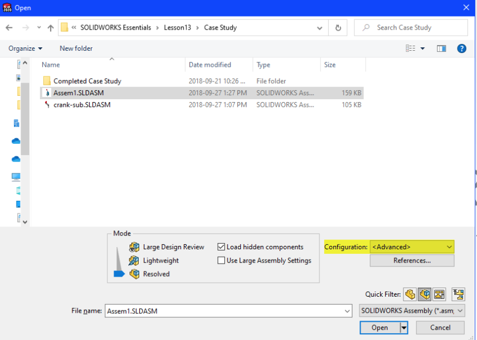The image size is (477, 340).
Task: Click the Cancel button
Action: [440, 327]
